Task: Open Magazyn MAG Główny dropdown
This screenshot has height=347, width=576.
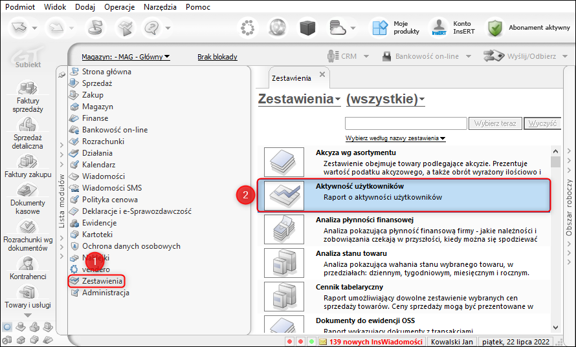Action: pos(126,57)
